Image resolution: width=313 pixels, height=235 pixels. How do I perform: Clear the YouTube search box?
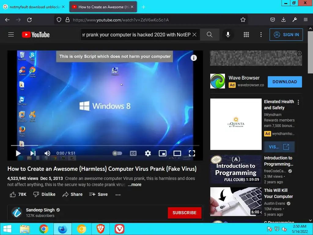(x=194, y=35)
